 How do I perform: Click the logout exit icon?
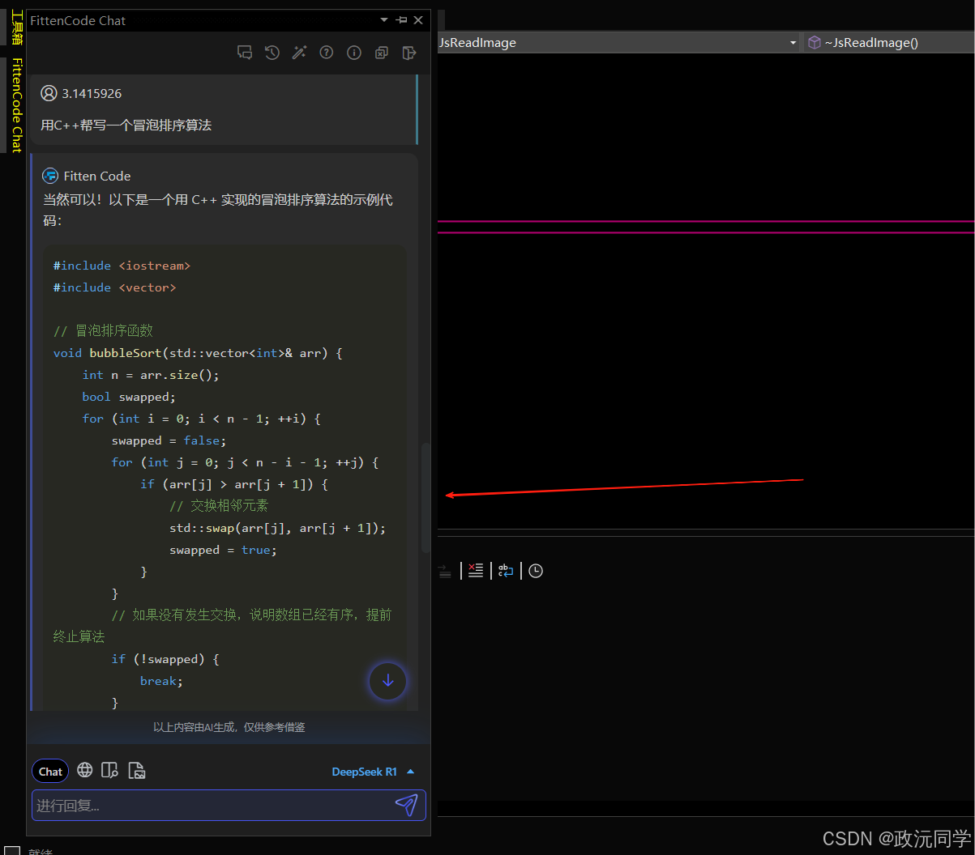click(409, 53)
